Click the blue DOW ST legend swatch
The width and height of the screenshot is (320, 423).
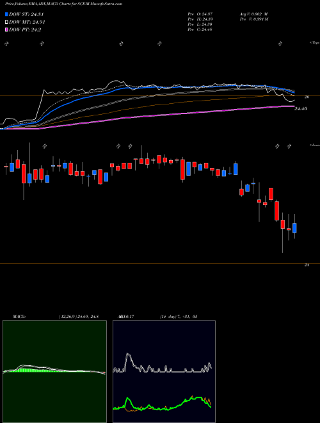tap(6, 14)
